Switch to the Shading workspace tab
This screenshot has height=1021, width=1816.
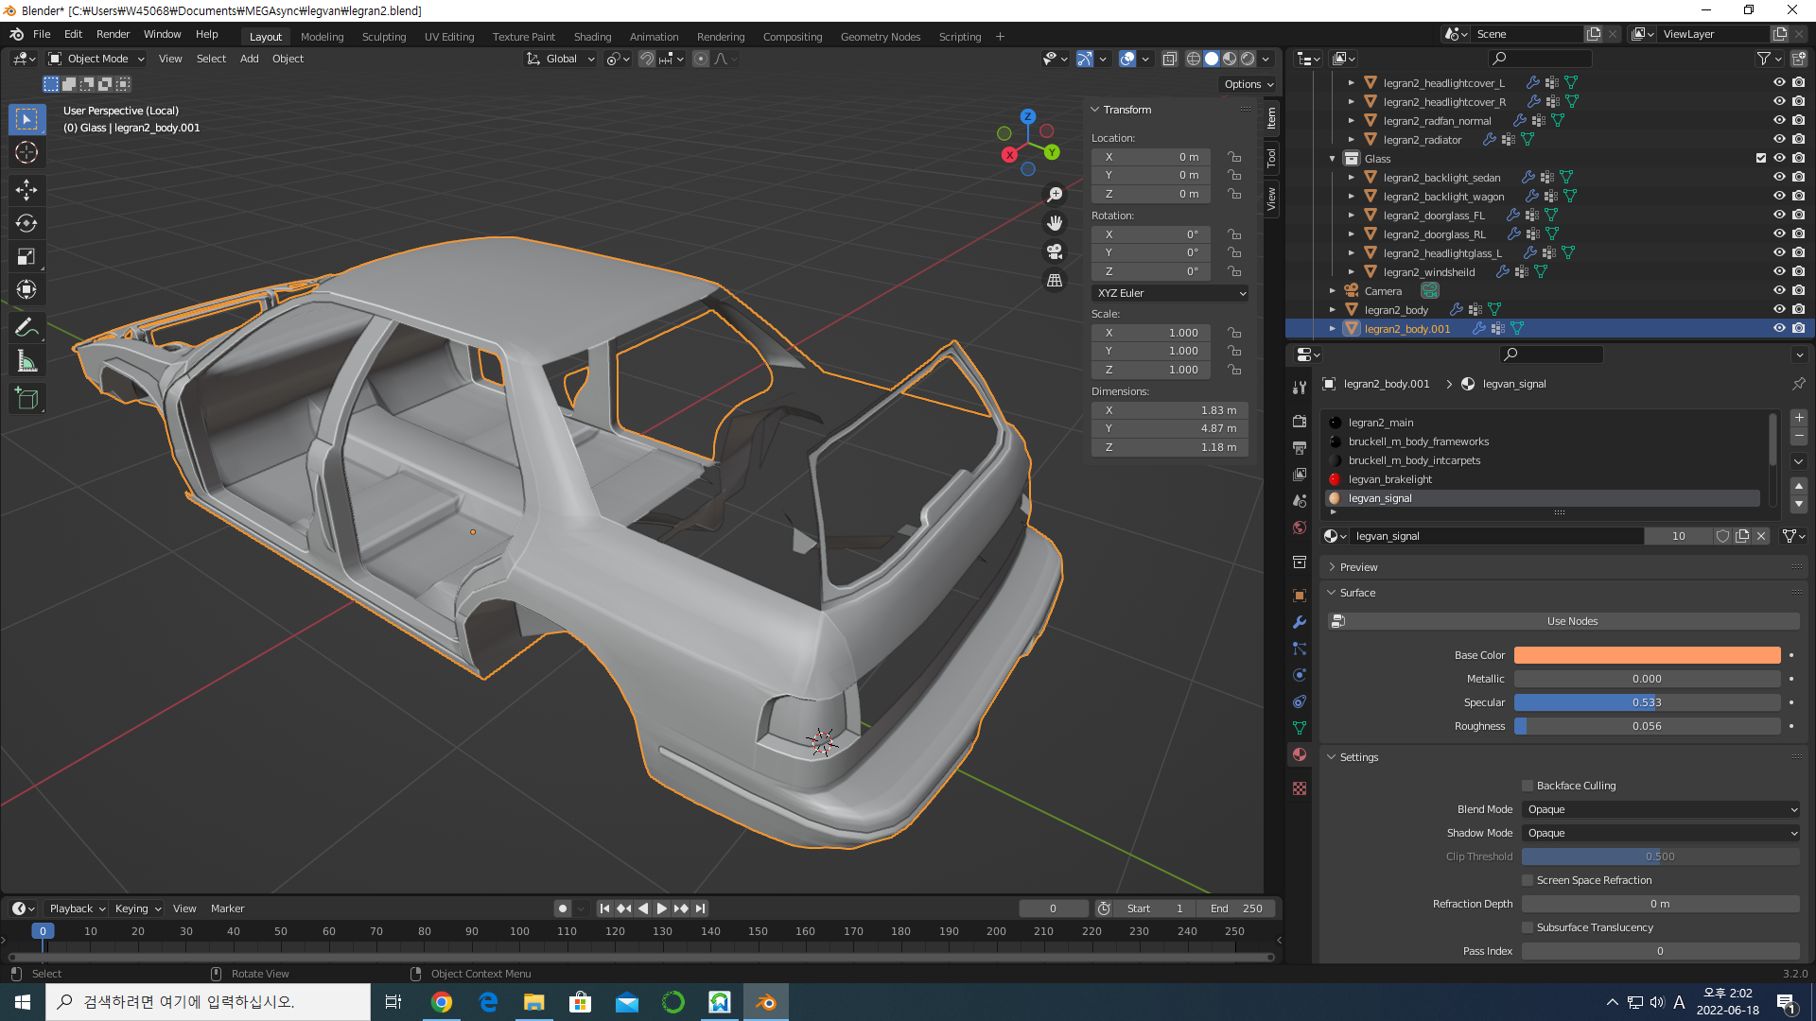pos(592,37)
